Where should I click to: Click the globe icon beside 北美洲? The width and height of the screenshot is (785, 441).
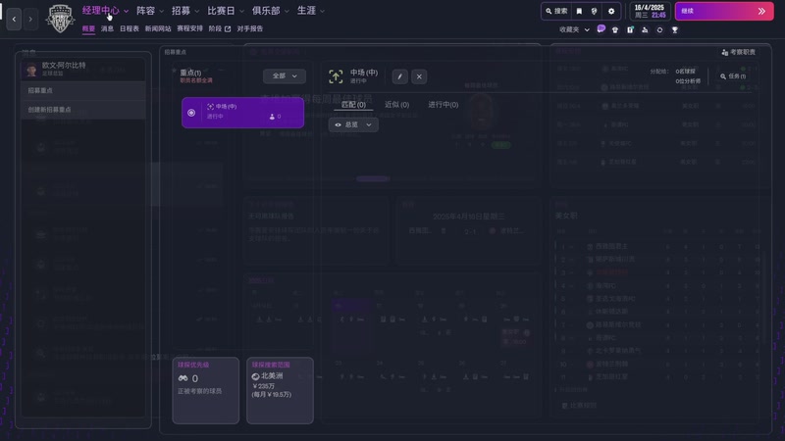click(255, 376)
